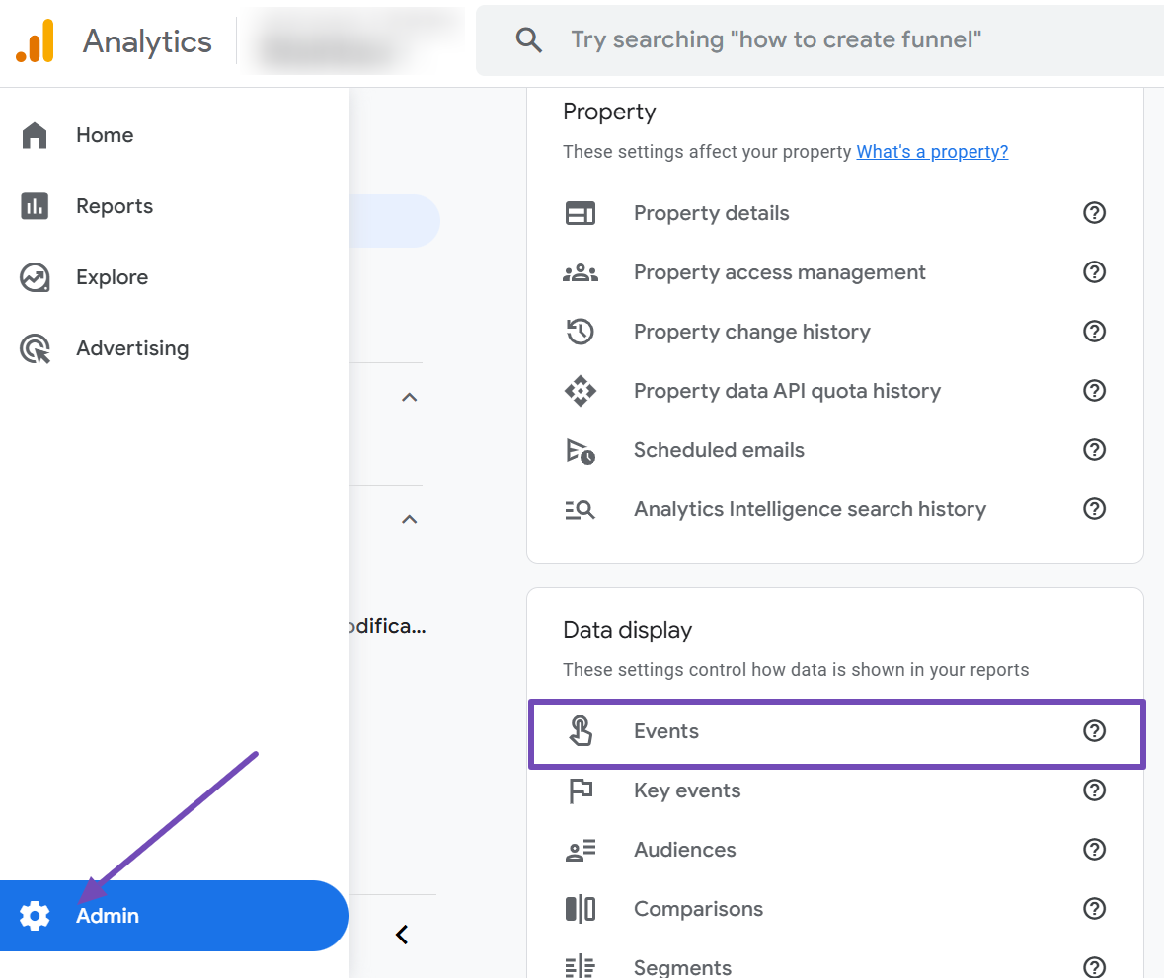This screenshot has width=1164, height=978.
Task: Click the Scheduled emails icon
Action: point(581,450)
